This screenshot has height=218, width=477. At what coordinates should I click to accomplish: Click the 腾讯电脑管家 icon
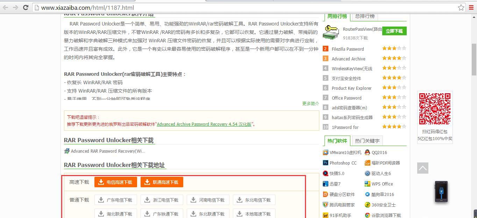[x=326, y=205]
